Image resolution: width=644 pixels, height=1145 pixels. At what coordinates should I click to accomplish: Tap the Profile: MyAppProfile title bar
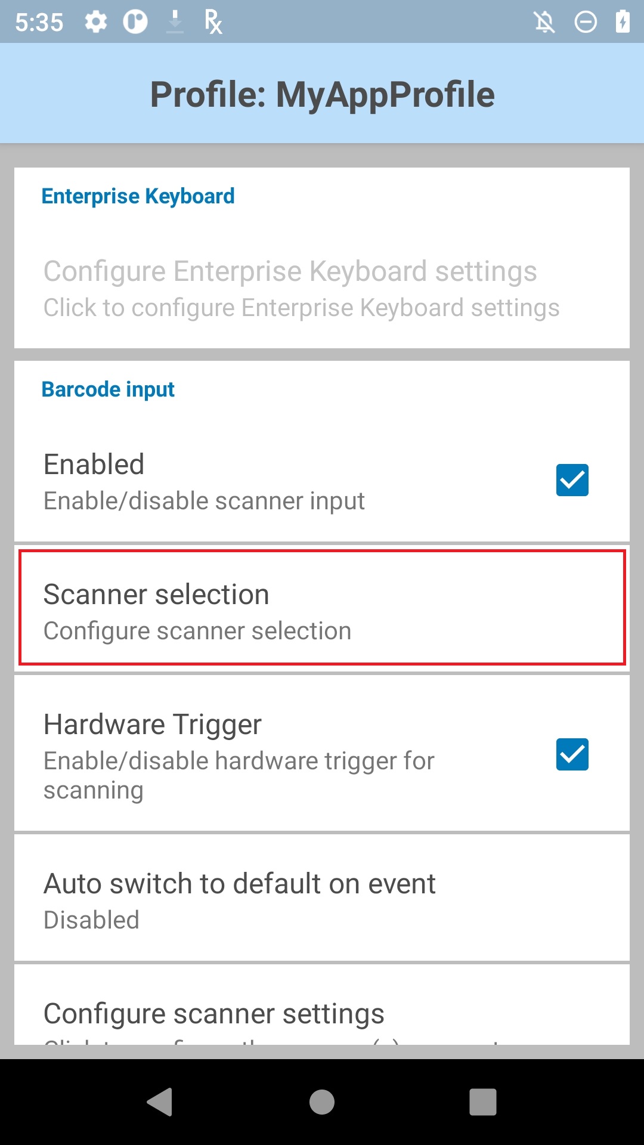pos(322,94)
